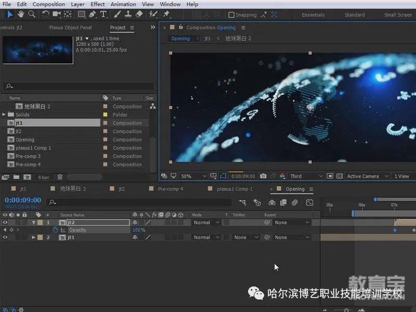The height and width of the screenshot is (312, 416).
Task: Select the Horizontal Type tool
Action: click(x=103, y=14)
